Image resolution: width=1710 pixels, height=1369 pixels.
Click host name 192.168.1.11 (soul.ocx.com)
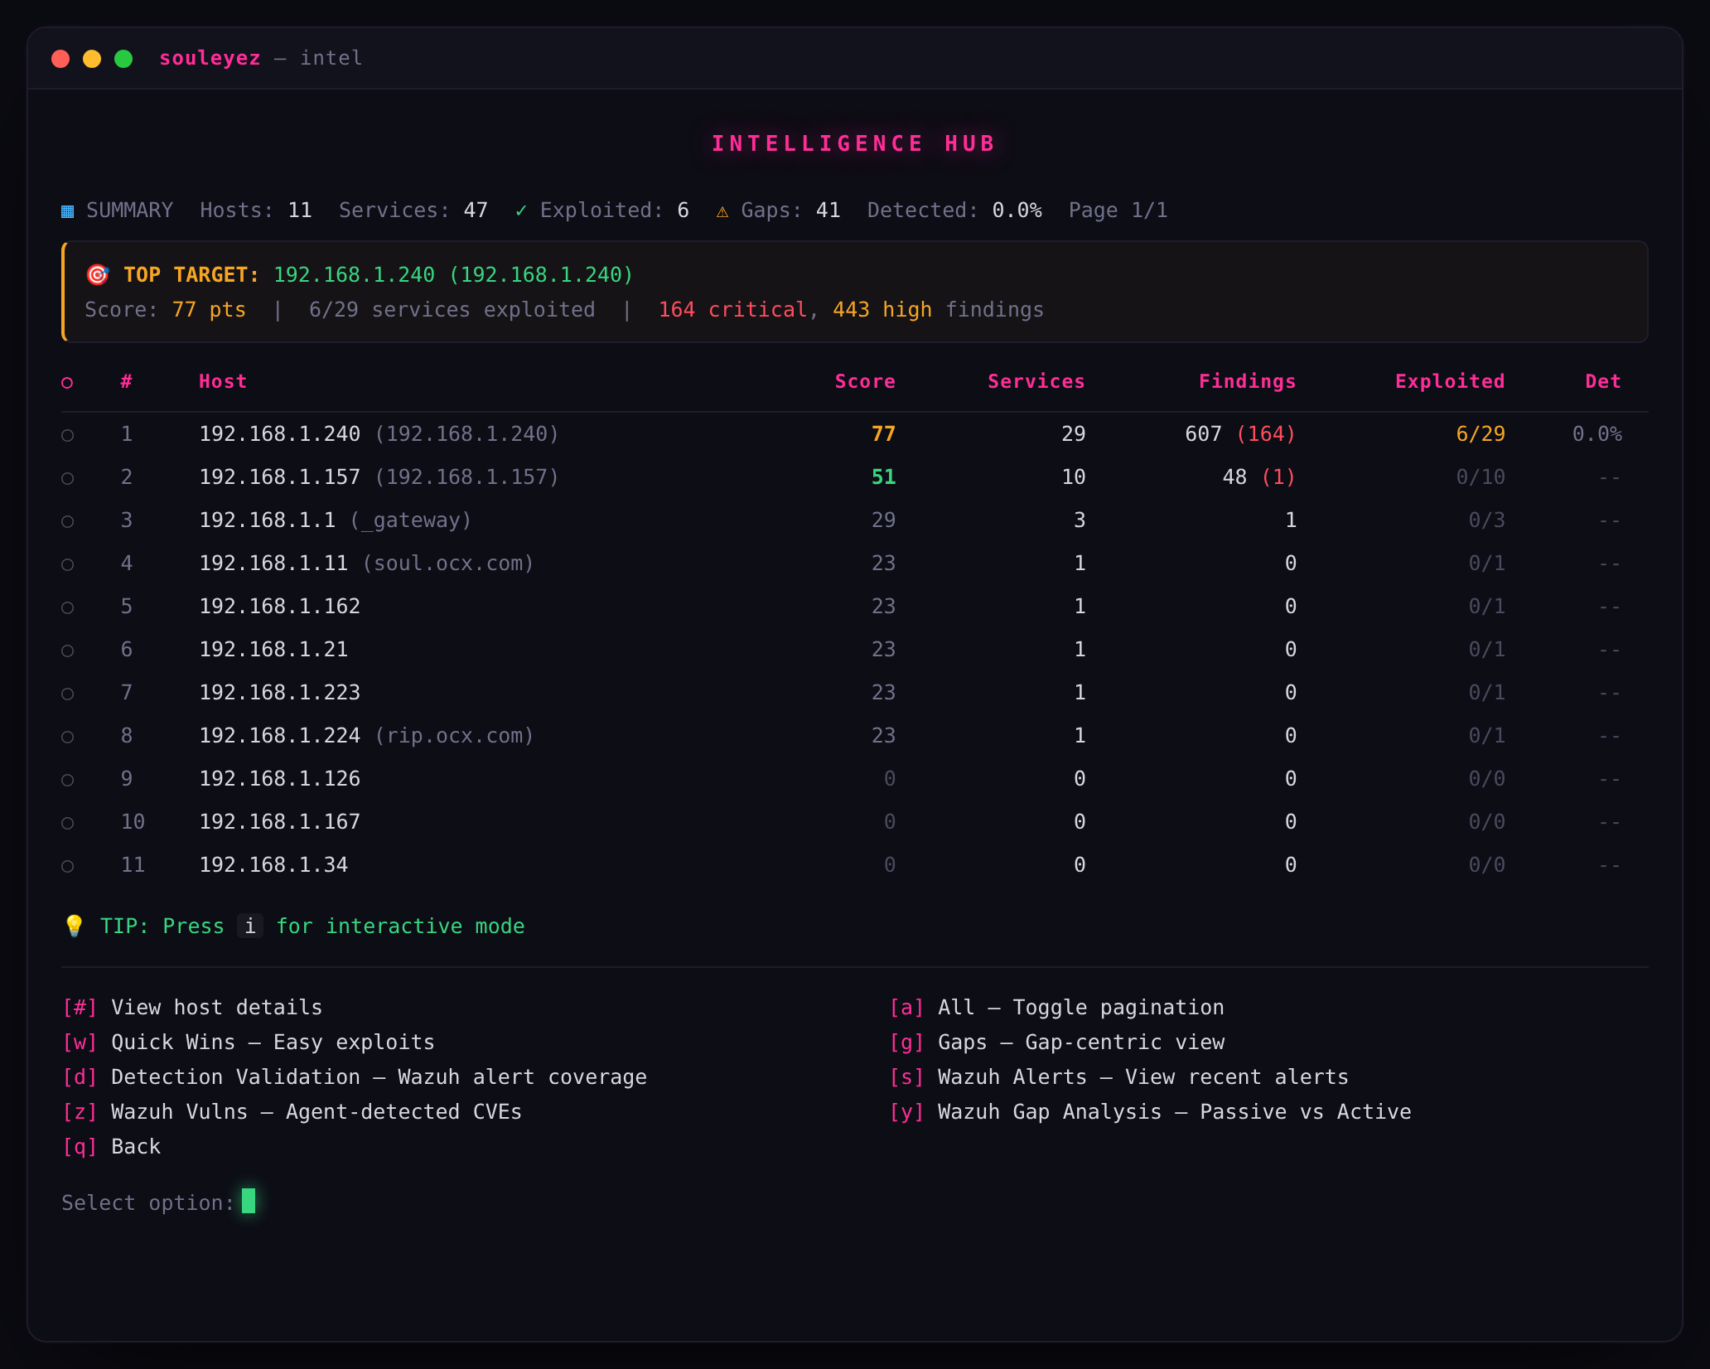(366, 564)
